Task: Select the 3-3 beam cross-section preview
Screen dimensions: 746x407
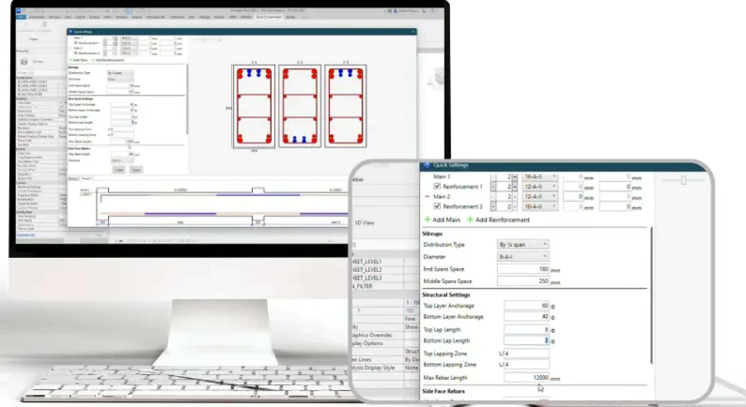Action: 345,106
